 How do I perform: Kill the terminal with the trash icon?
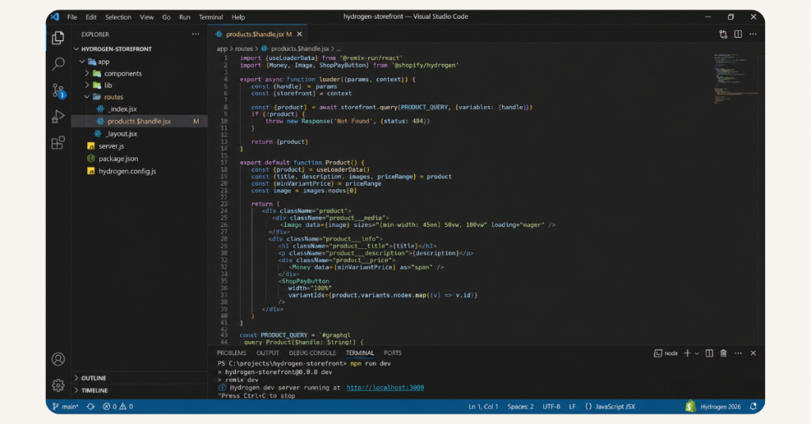tap(723, 353)
